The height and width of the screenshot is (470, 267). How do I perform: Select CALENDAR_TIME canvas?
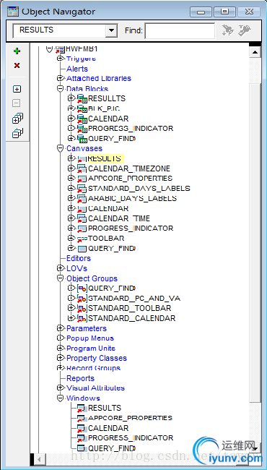pyautogui.click(x=119, y=218)
